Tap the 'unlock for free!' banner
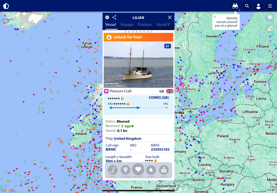Image resolution: width=277 pixels, height=193 pixels. [138, 37]
